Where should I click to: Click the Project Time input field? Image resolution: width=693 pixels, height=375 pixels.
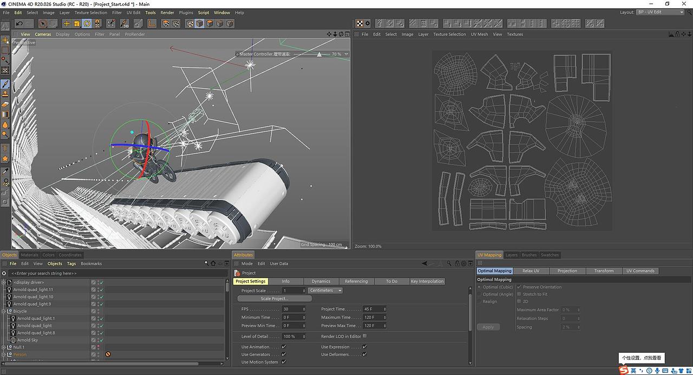pyautogui.click(x=374, y=309)
